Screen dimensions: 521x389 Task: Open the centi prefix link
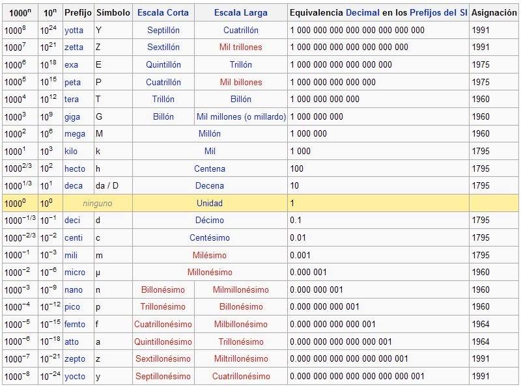pos(74,238)
